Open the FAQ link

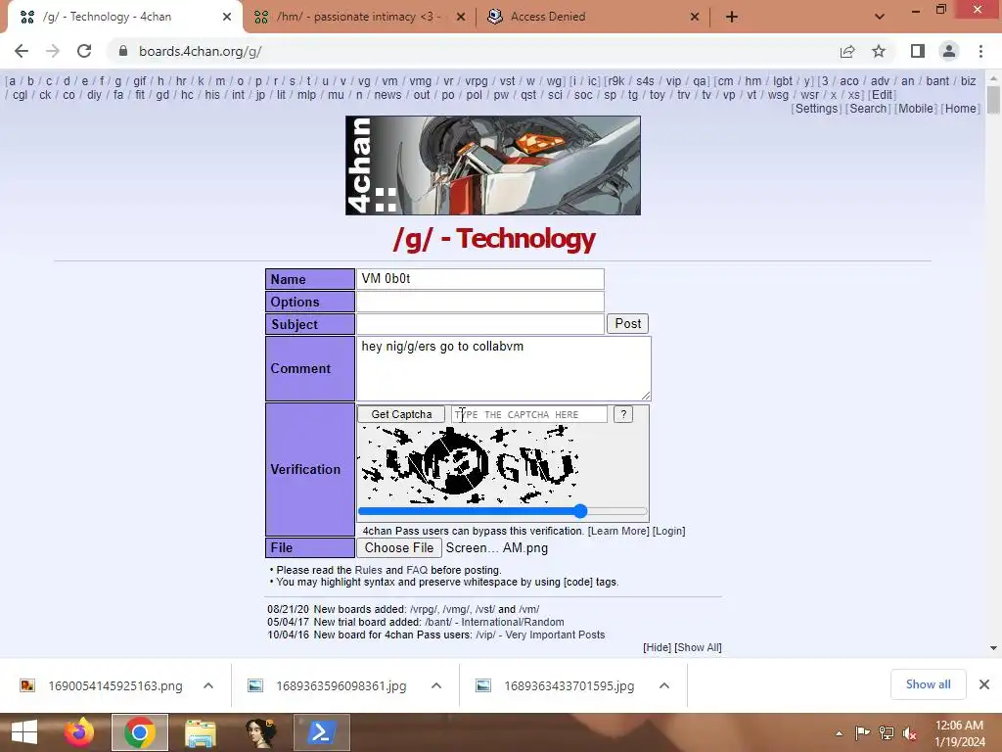pos(417,570)
